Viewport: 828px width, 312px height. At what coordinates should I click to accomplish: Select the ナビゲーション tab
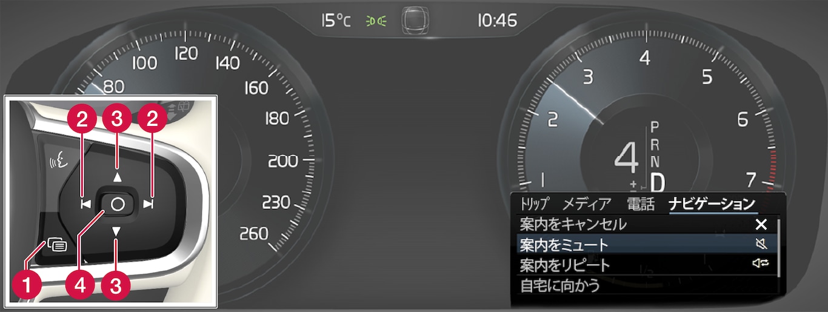click(x=712, y=204)
